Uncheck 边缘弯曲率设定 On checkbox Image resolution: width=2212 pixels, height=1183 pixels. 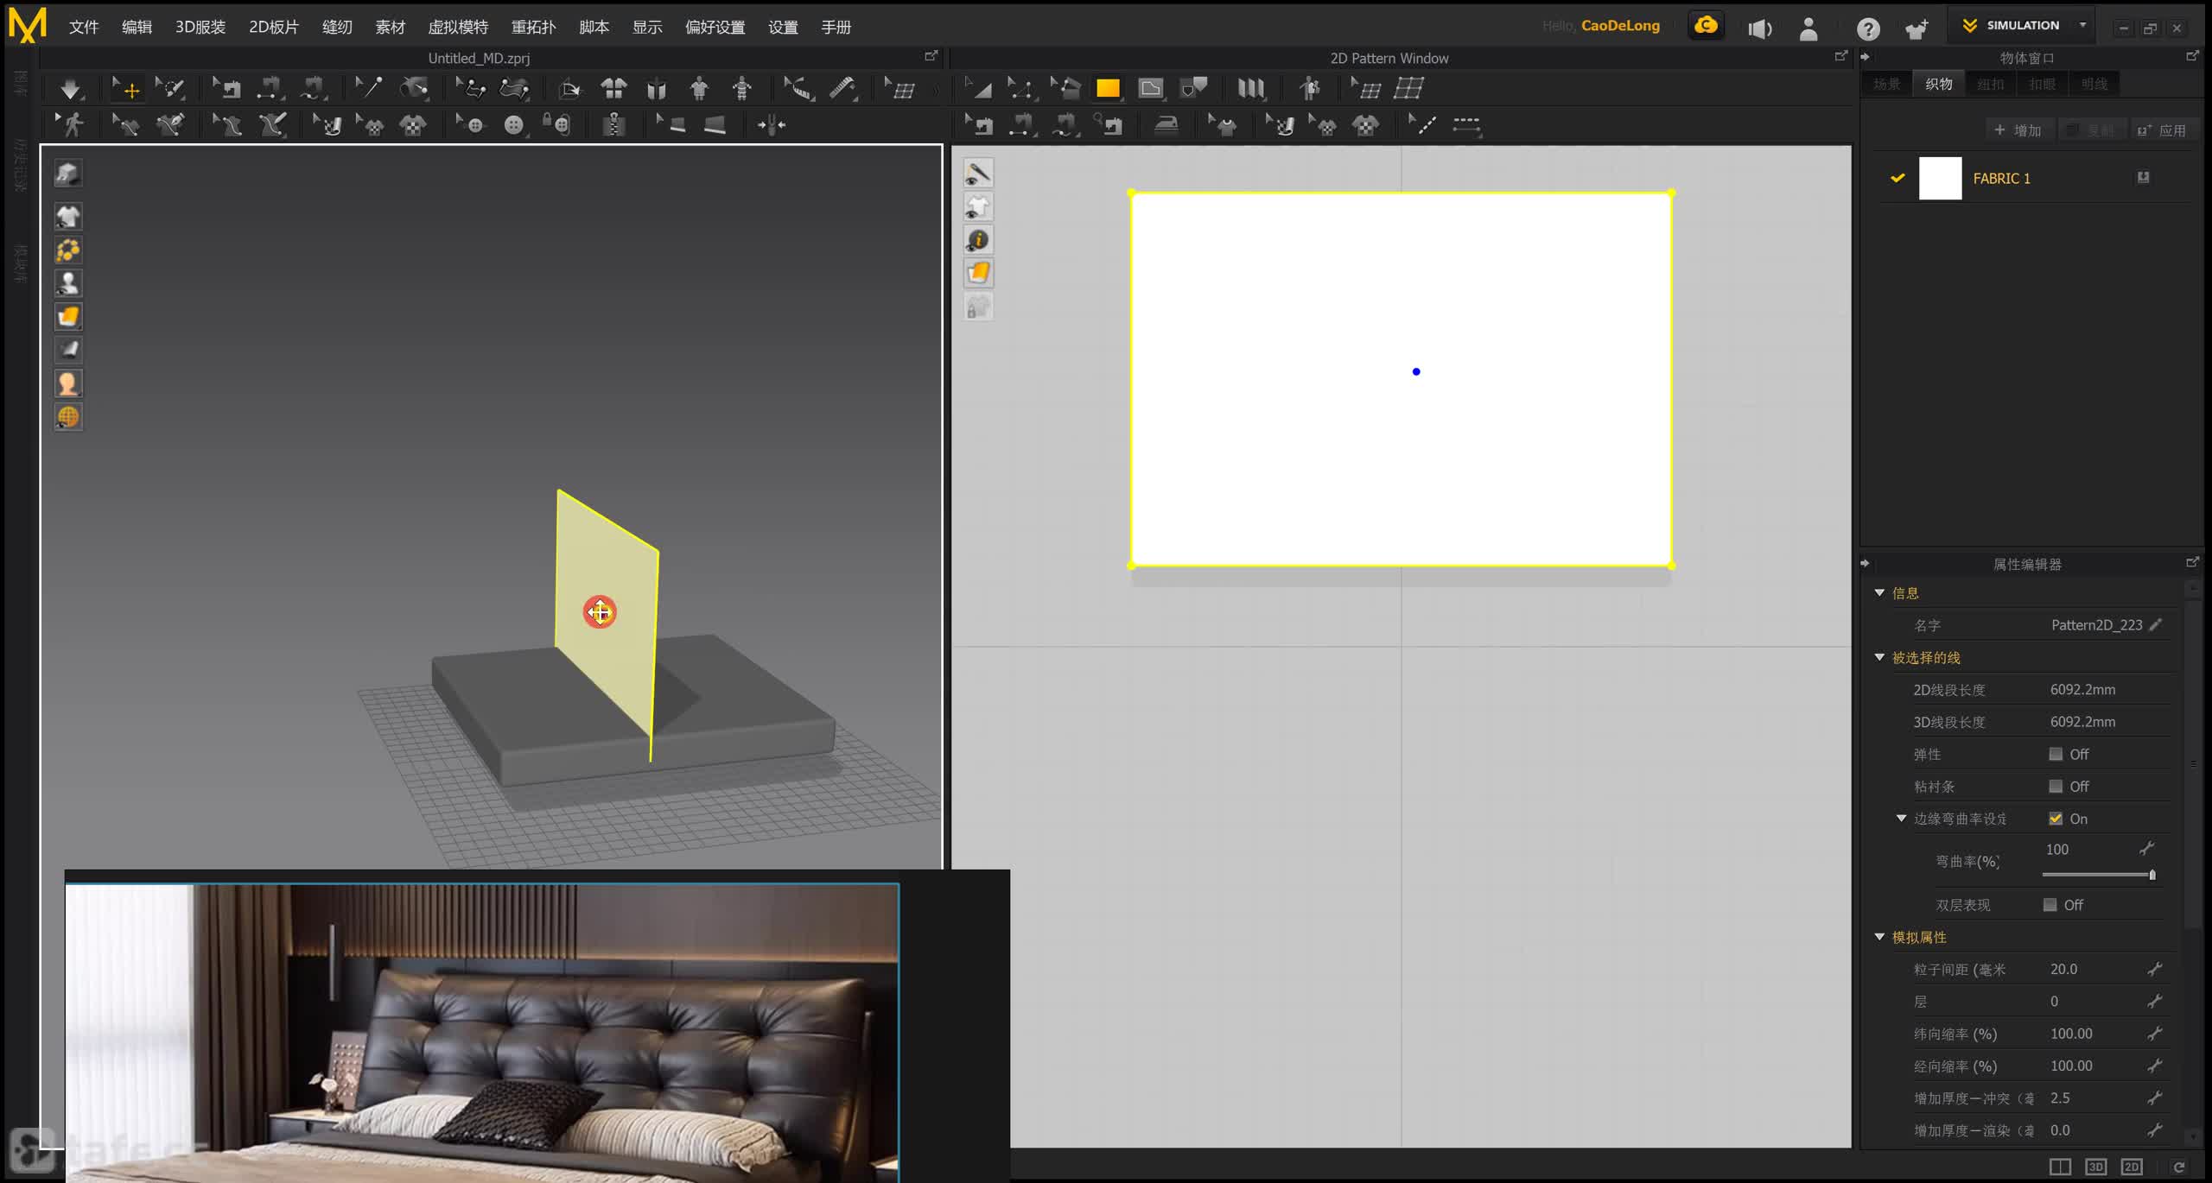tap(2056, 819)
